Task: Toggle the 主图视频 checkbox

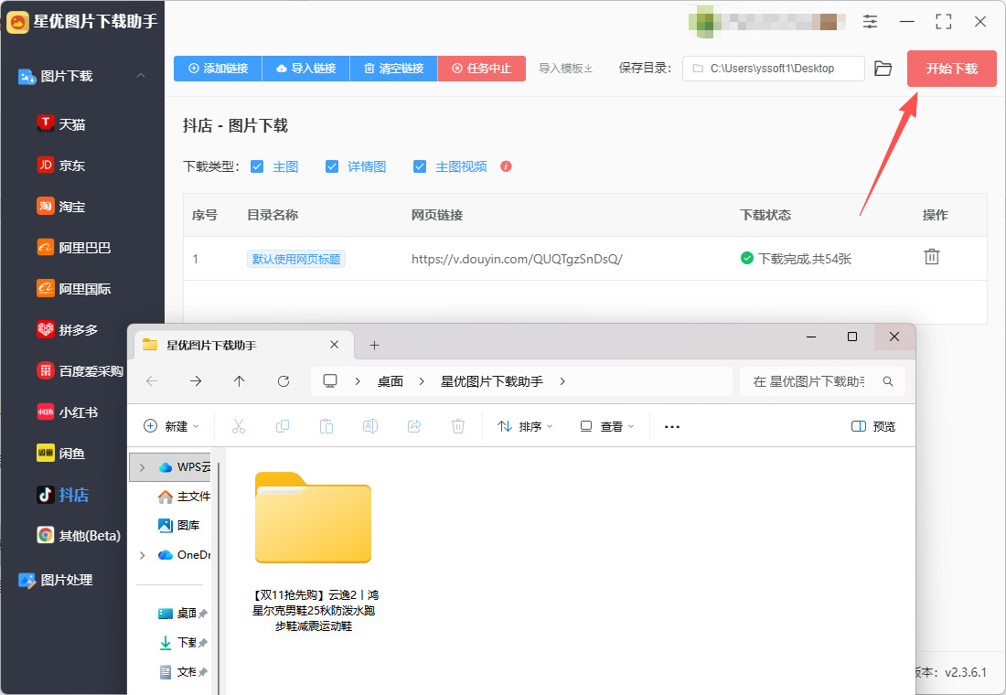Action: 420,166
